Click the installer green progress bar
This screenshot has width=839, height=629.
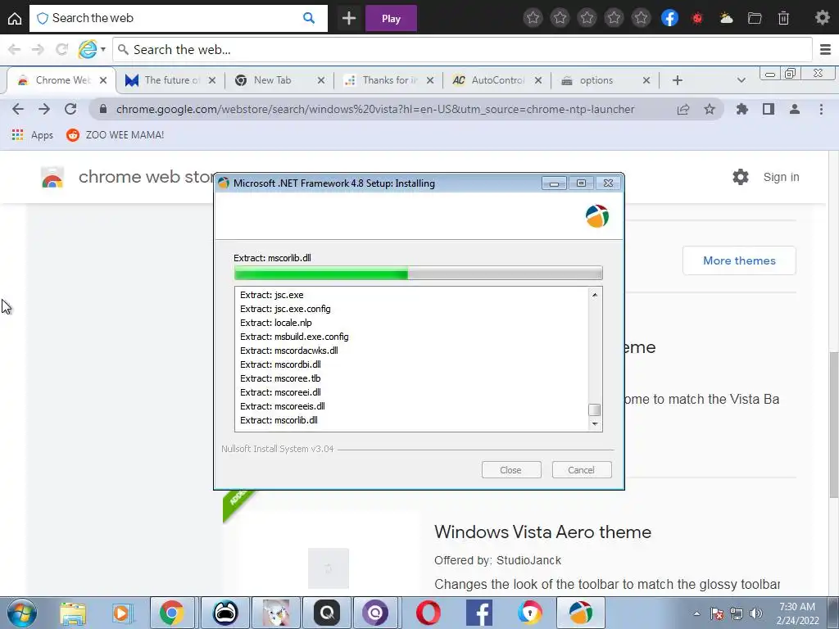pyautogui.click(x=419, y=273)
